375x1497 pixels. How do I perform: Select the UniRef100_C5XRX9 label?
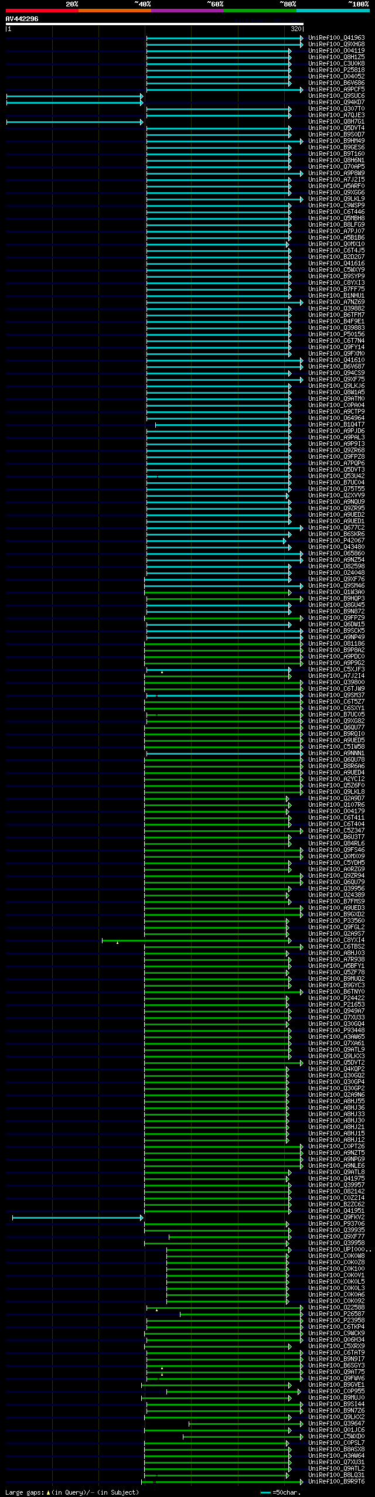coord(336,1346)
